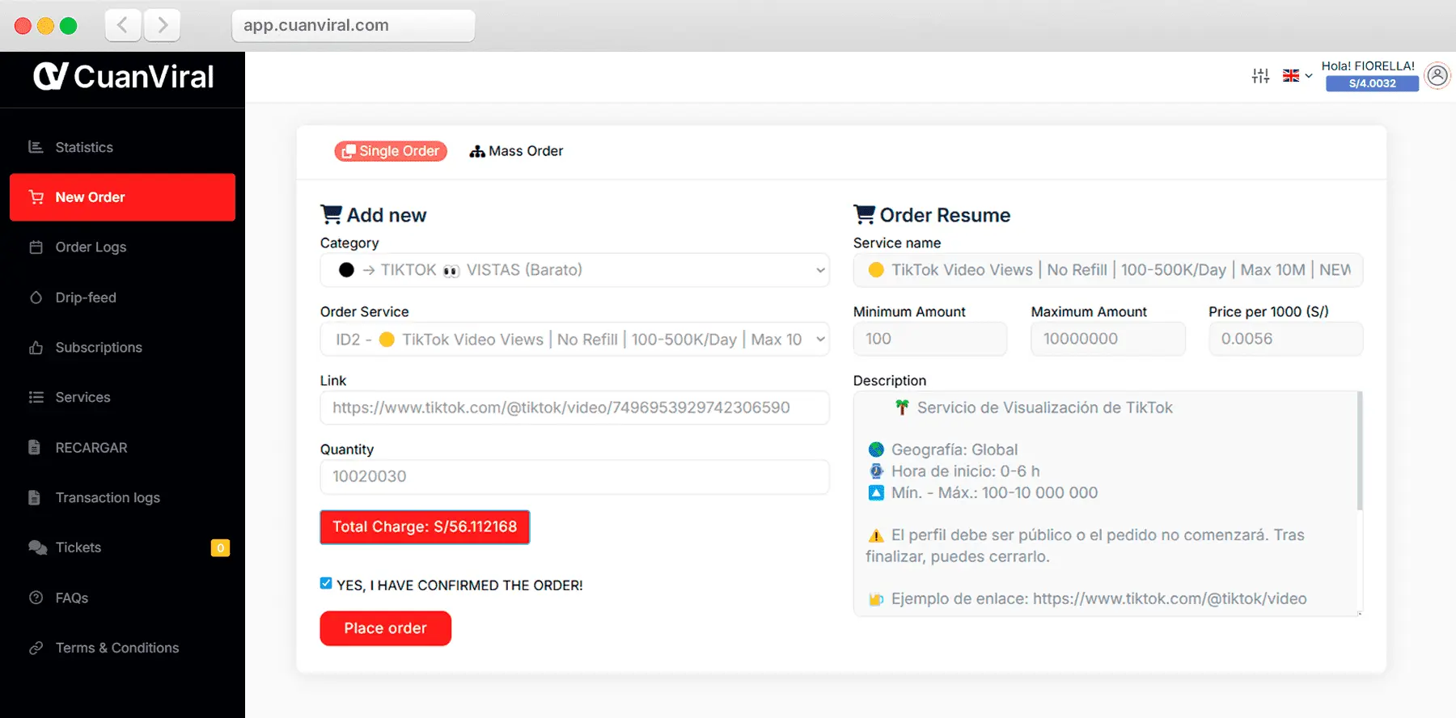Click the app.cuanviral.com address bar
This screenshot has height=718, width=1456.
(x=353, y=25)
